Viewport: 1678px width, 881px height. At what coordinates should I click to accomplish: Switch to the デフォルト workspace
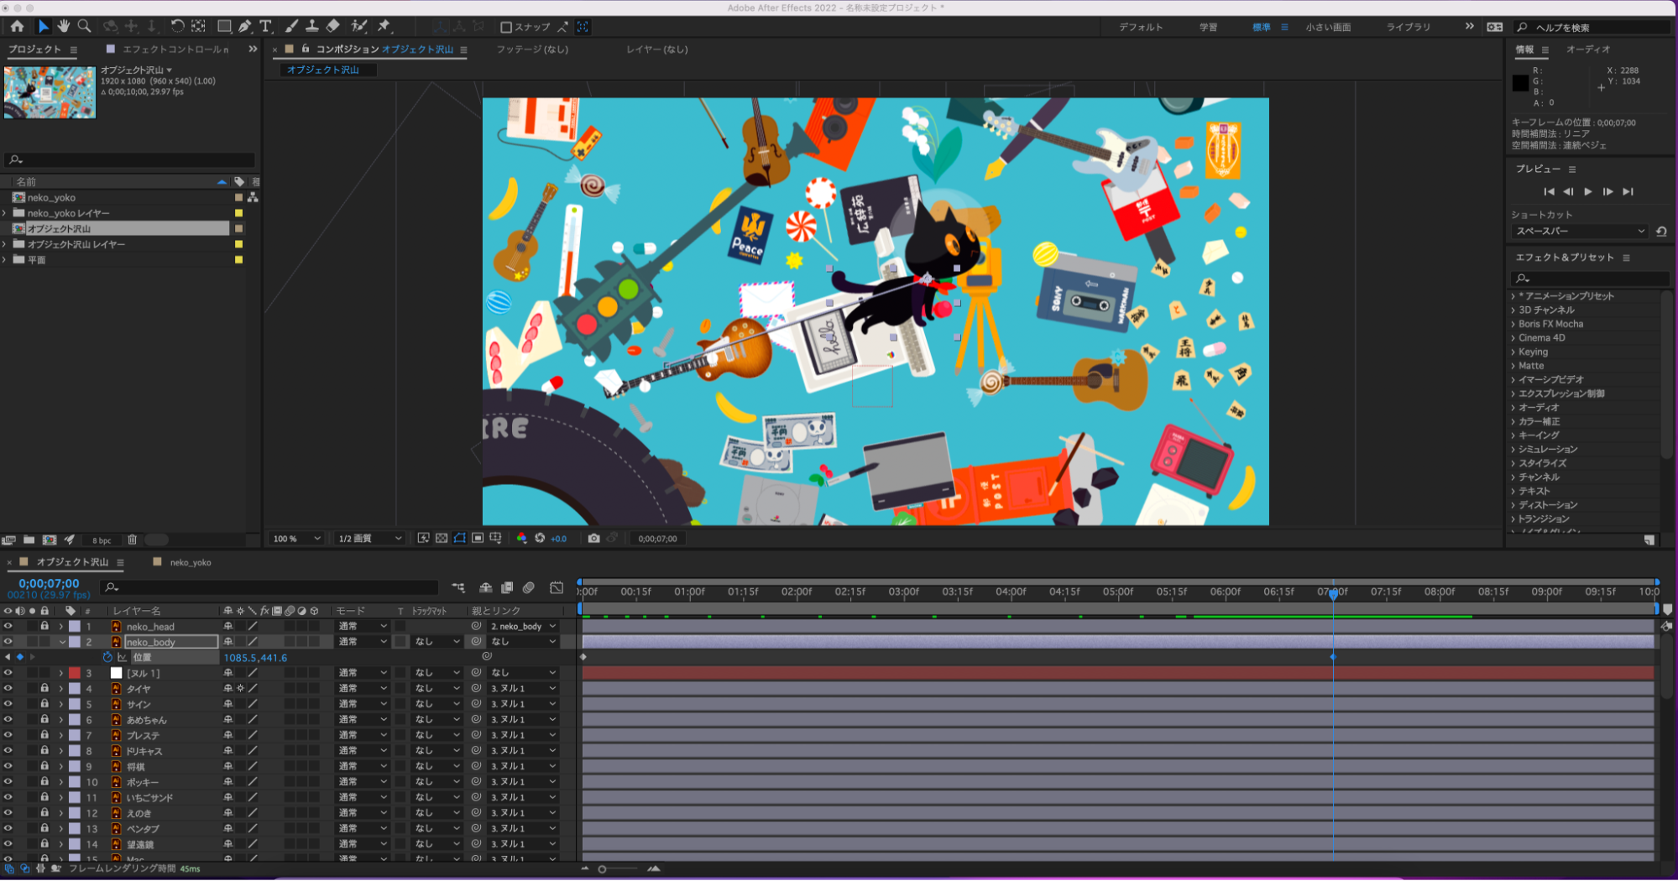[1141, 28]
